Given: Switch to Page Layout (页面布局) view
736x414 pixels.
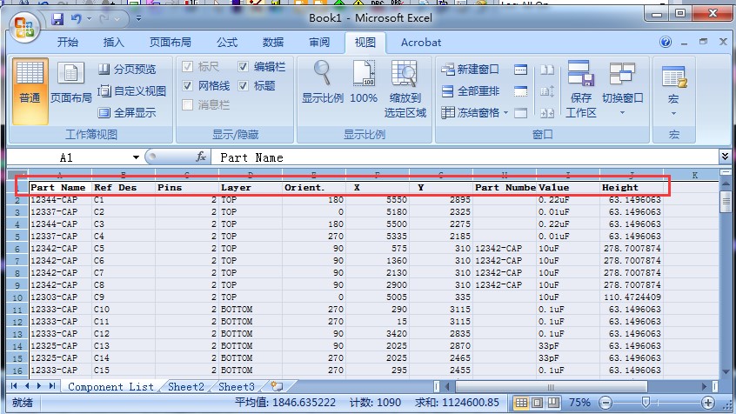Looking at the screenshot, I should [x=70, y=83].
